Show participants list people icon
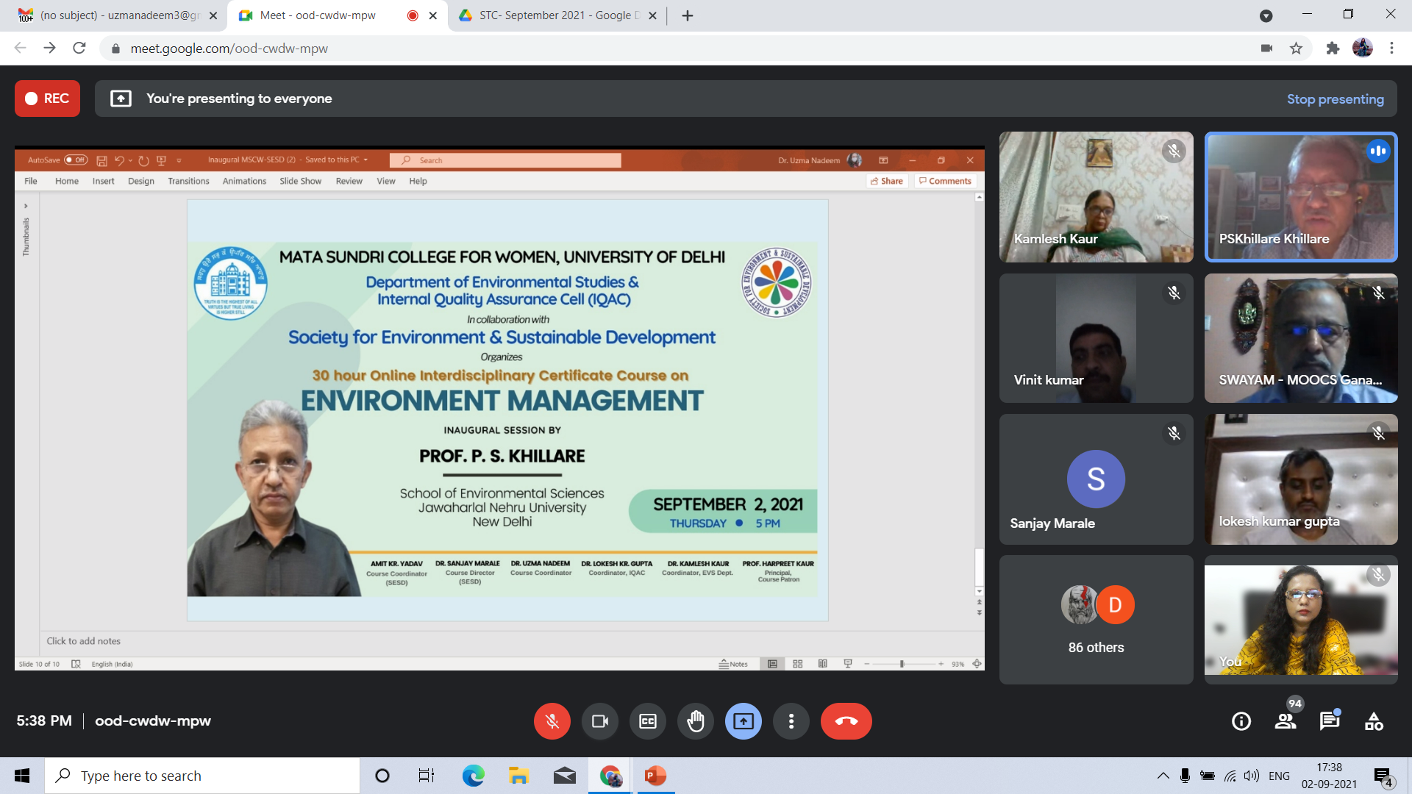 click(1286, 721)
